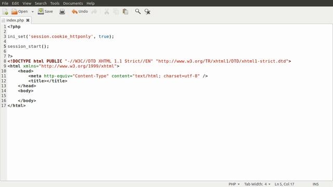Copy selection icon
The image size is (333, 187).
(x=116, y=11)
